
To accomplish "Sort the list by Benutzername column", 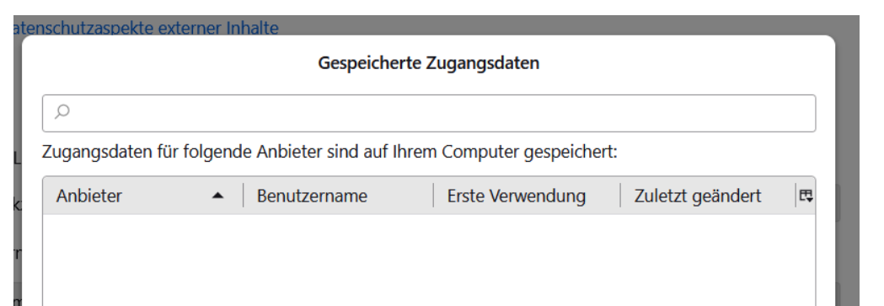I will 338,196.
